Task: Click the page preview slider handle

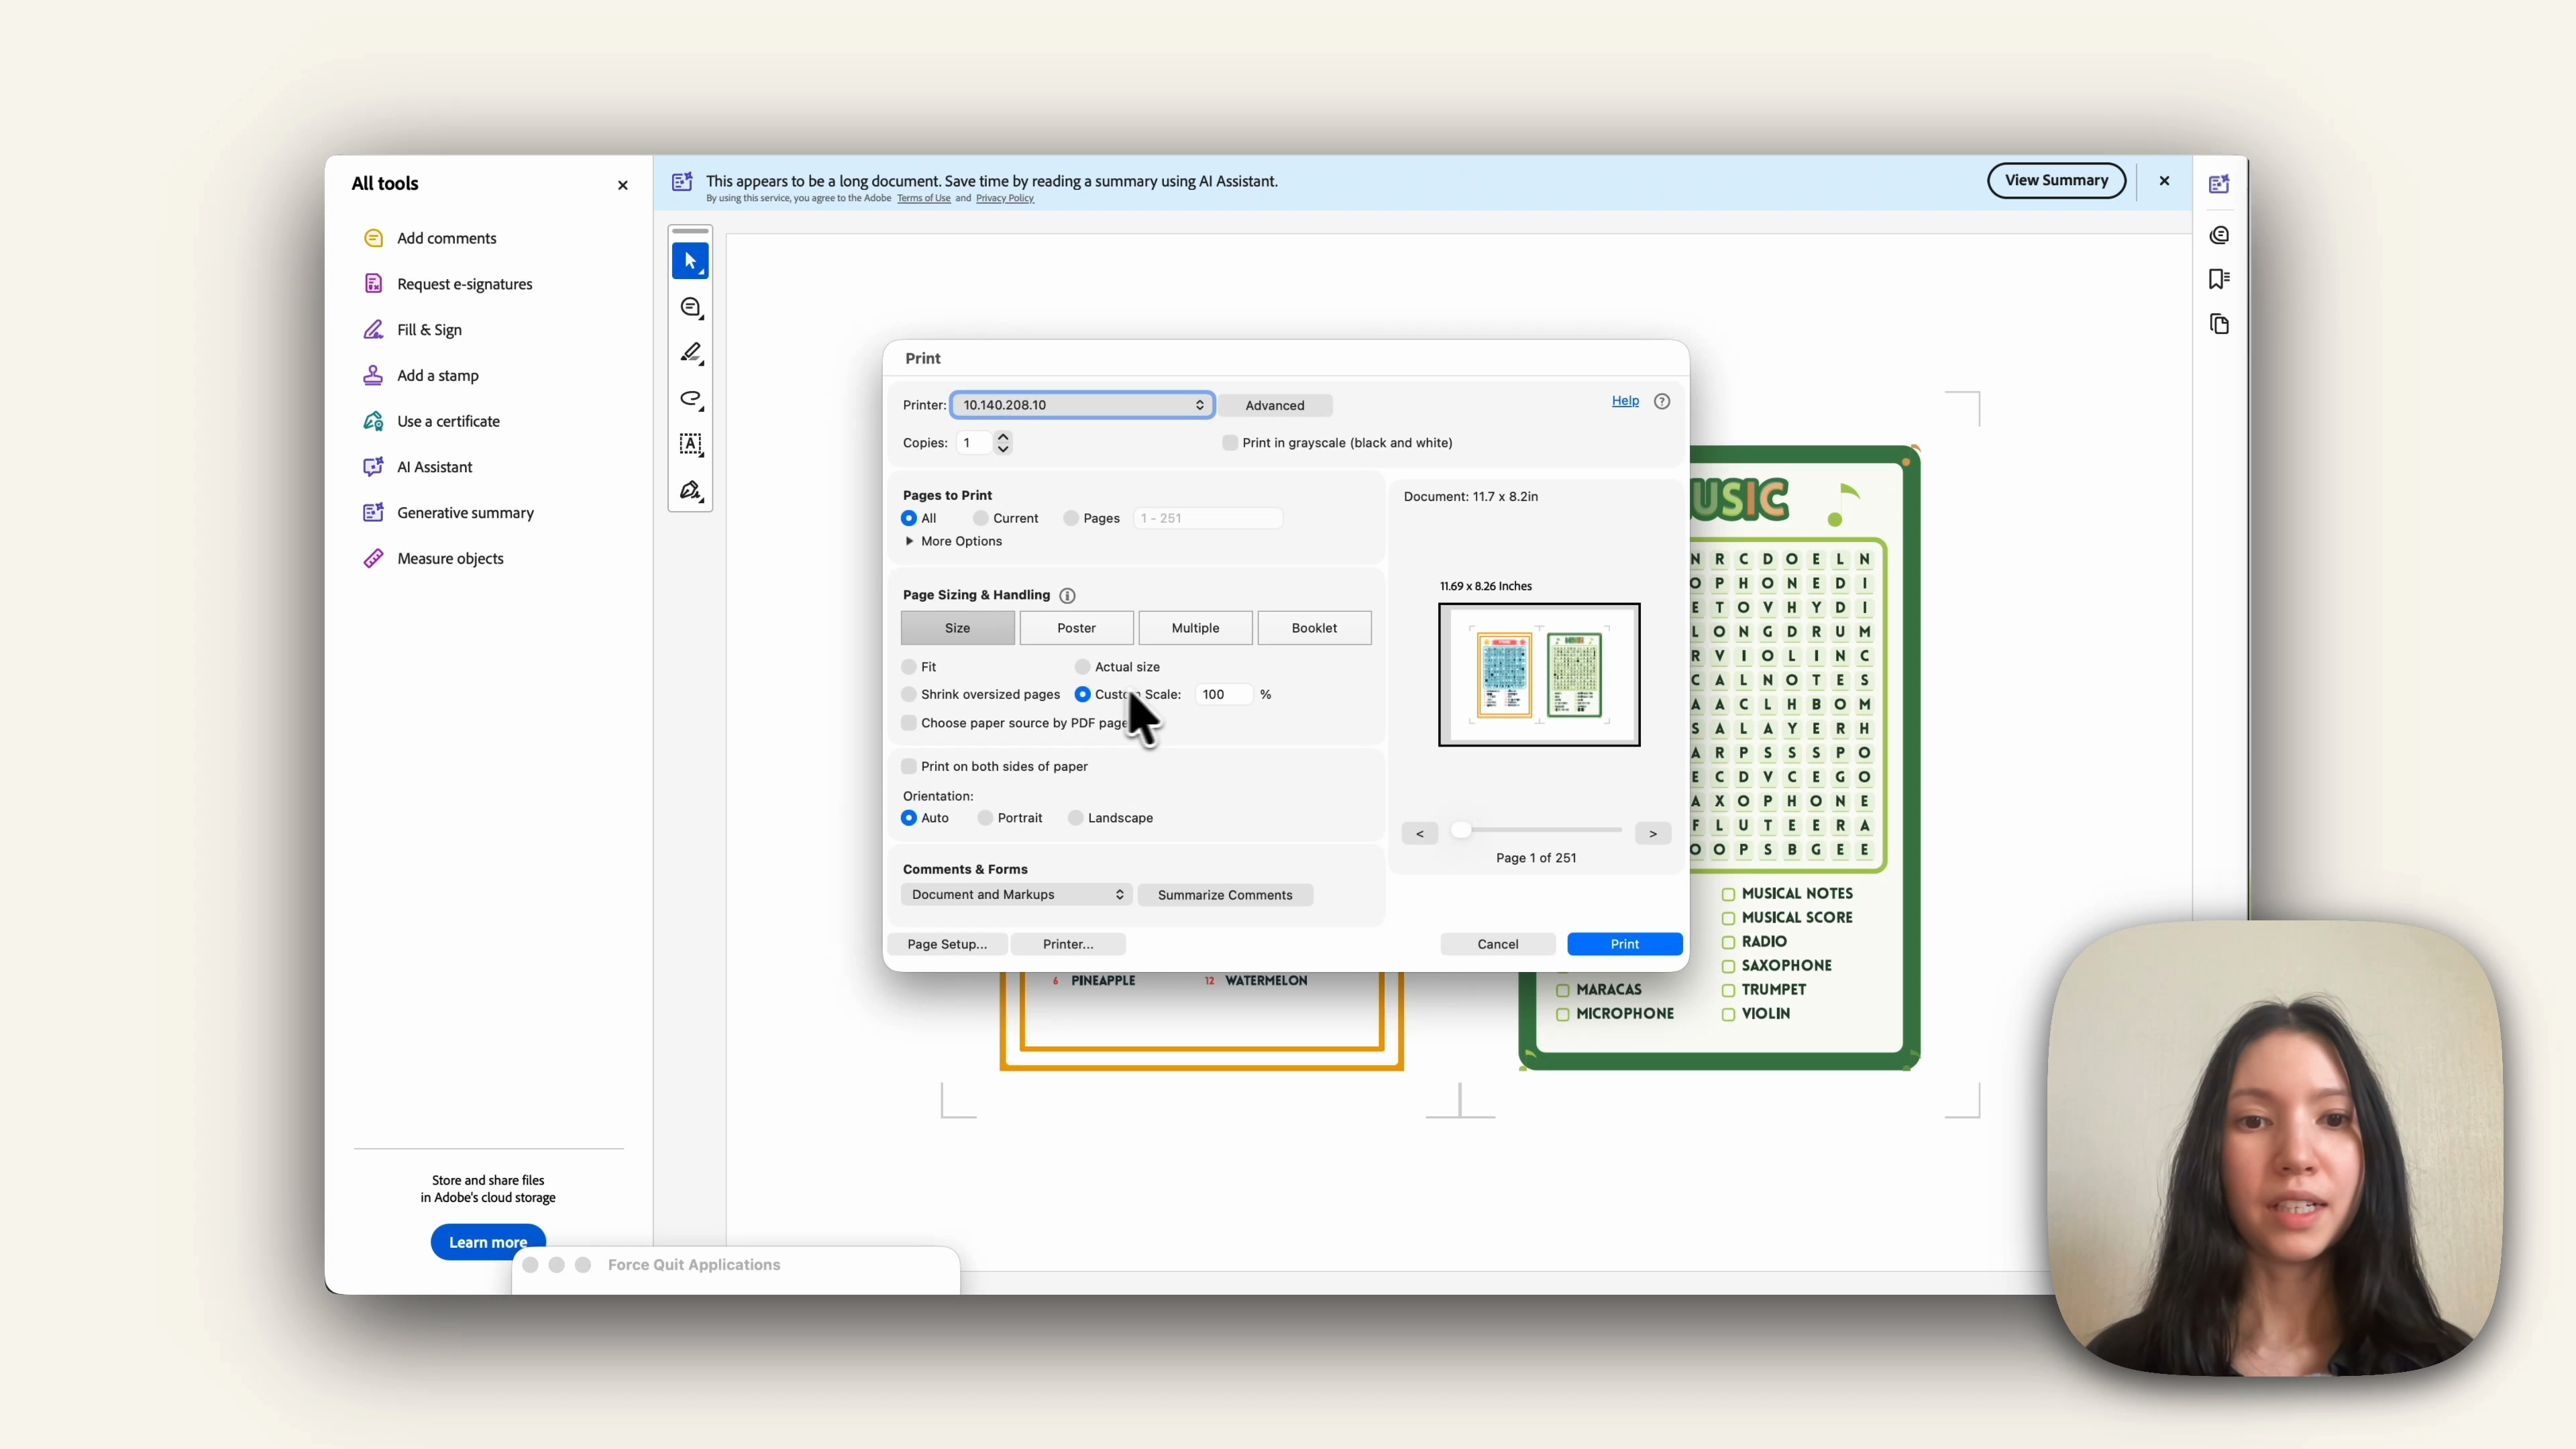Action: coord(1461,830)
